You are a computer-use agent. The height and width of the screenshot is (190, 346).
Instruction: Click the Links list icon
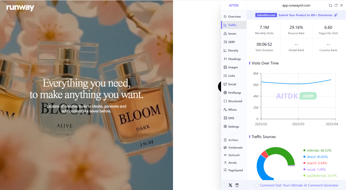225,75
